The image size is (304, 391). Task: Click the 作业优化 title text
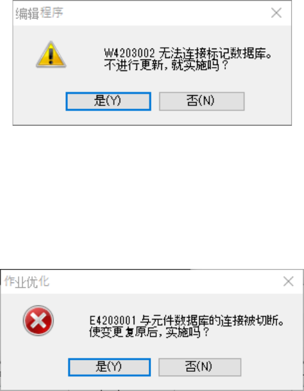[x=27, y=282]
